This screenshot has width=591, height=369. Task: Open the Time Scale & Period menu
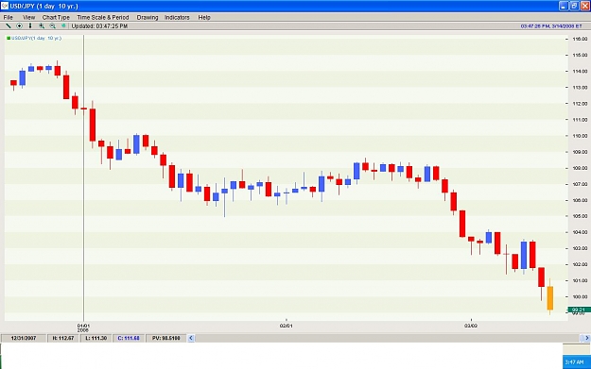pyautogui.click(x=103, y=17)
